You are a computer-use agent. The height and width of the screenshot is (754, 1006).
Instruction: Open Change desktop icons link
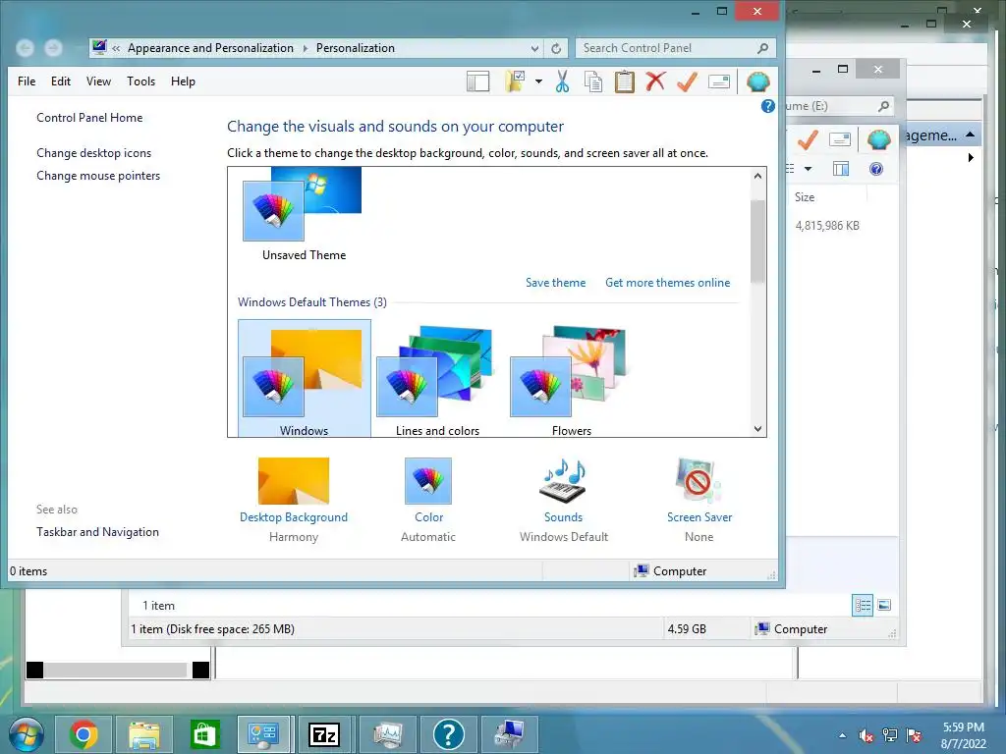point(93,152)
